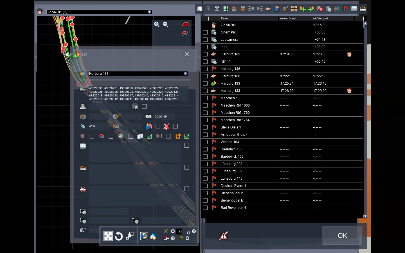Add a red flag waypoint instruction
Image resolution: width=405 pixels, height=253 pixels.
pos(346,9)
